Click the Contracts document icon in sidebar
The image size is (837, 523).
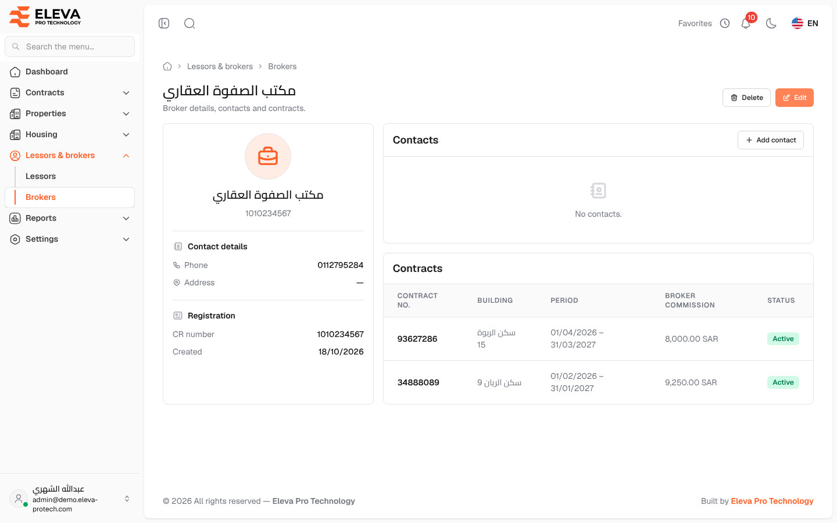15,93
